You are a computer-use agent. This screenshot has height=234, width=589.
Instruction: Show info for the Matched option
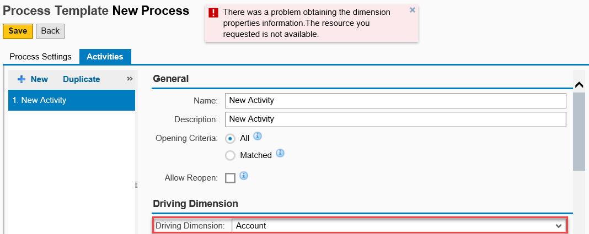(x=280, y=153)
